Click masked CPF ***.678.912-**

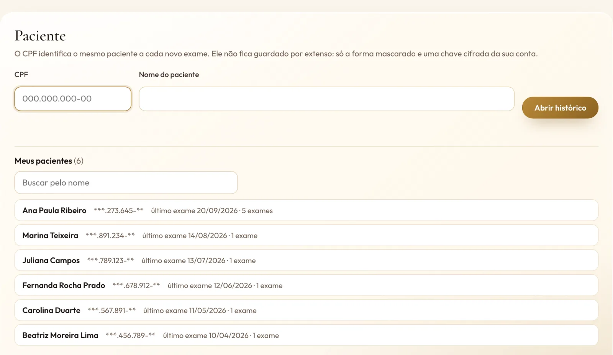point(136,285)
